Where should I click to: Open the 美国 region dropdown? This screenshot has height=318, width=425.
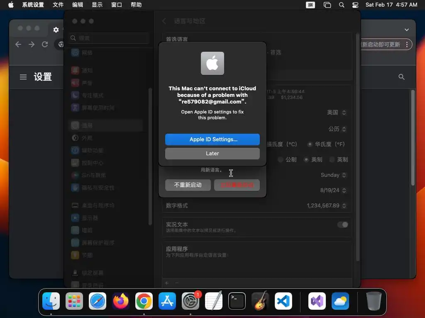(336, 113)
